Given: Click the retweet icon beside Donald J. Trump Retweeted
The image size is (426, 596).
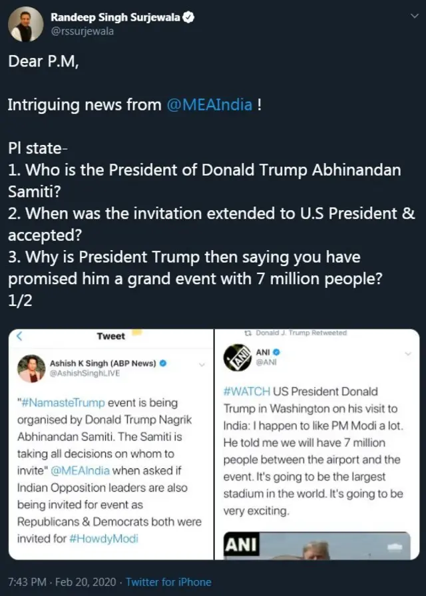Looking at the screenshot, I should (x=247, y=333).
